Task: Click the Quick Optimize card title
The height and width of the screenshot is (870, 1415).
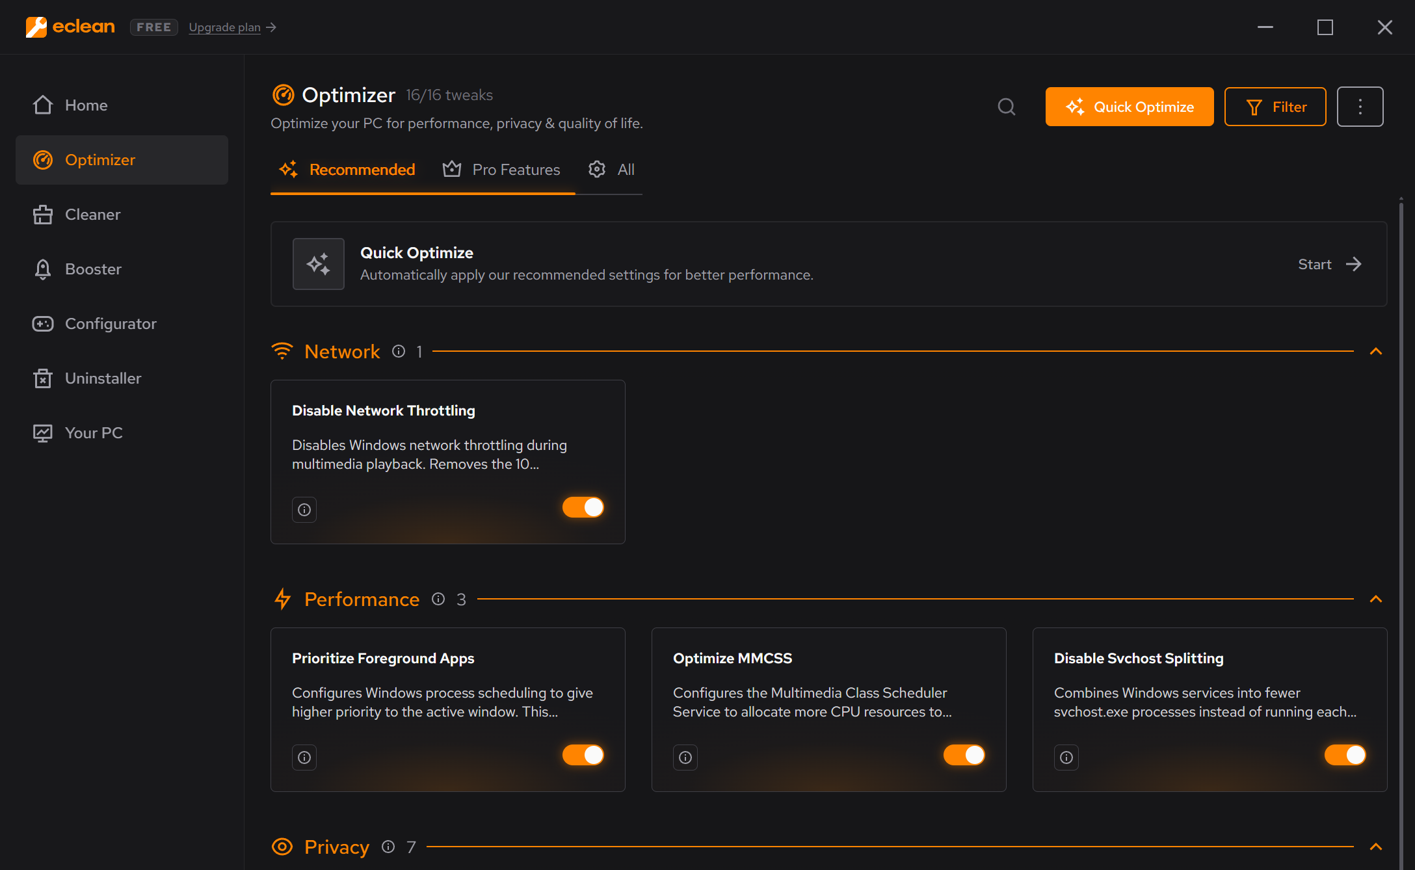Action: [x=417, y=252]
